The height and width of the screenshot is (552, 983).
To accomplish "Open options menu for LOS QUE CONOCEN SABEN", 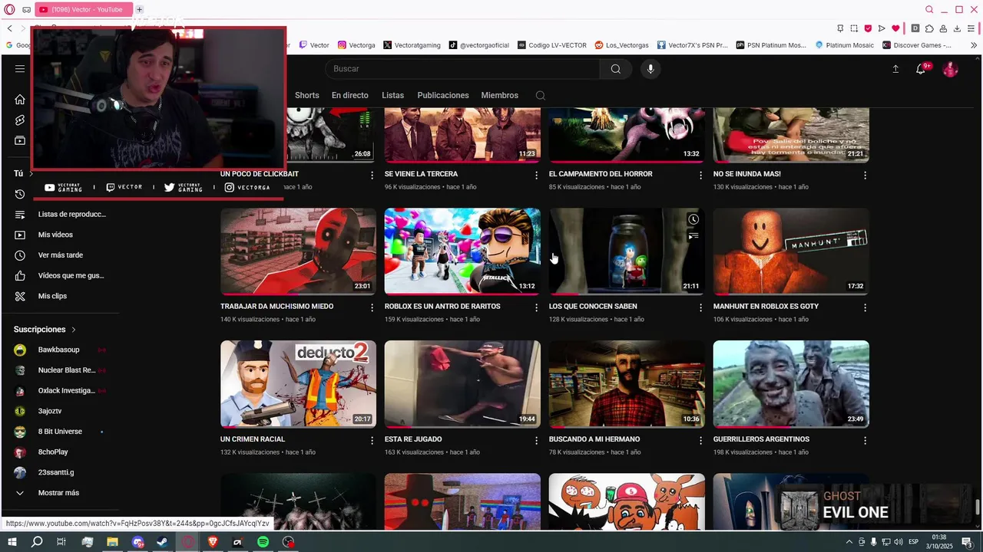I will click(700, 307).
